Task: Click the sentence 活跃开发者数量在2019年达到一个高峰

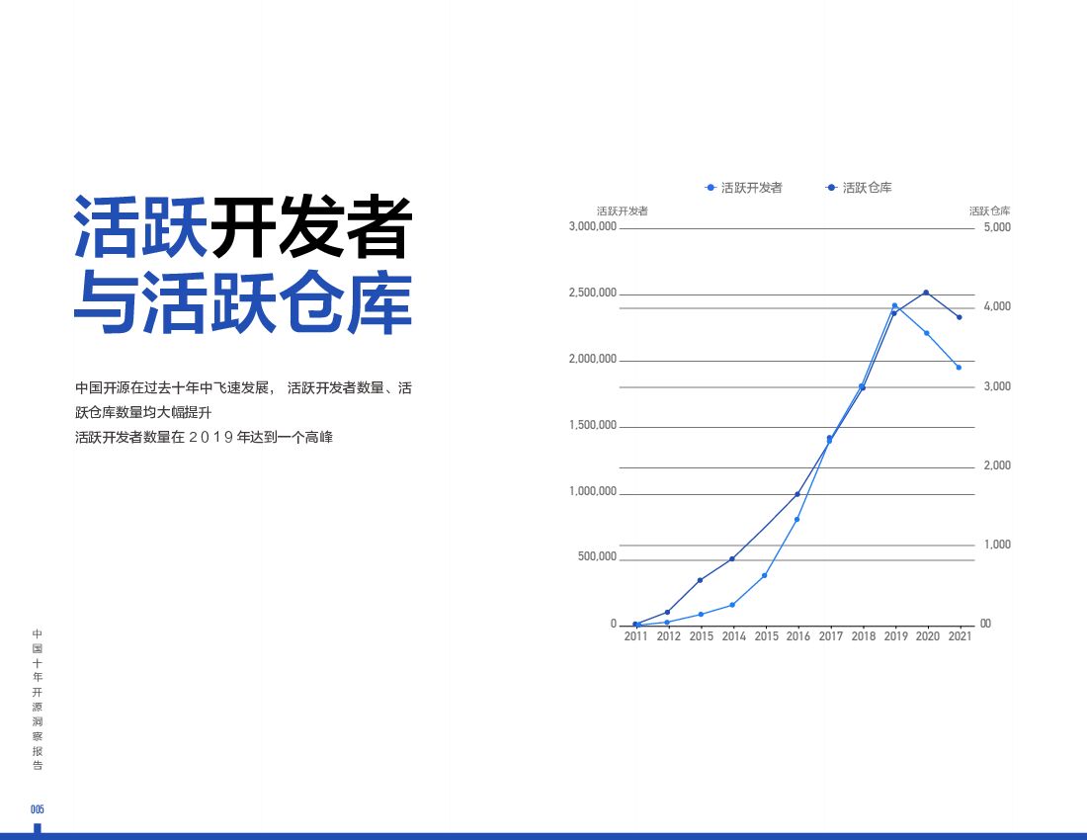Action: pyautogui.click(x=204, y=438)
